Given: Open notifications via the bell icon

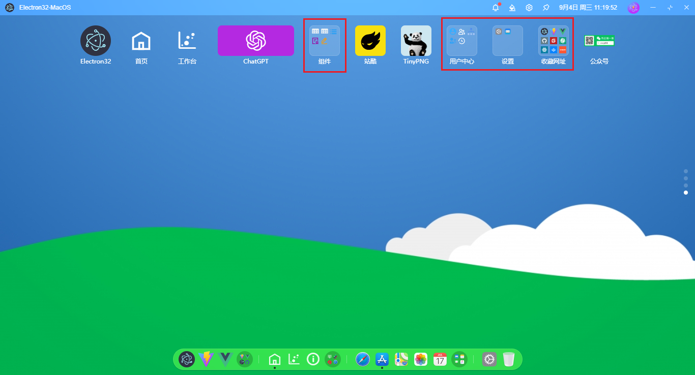Looking at the screenshot, I should [x=495, y=8].
